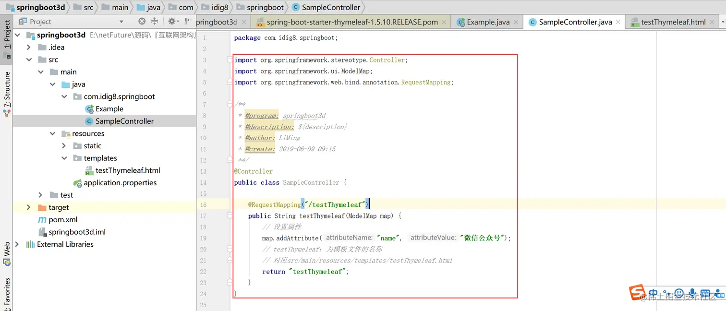Close the thymeleaf RELEASE.pom tab
The width and height of the screenshot is (726, 311).
click(444, 22)
